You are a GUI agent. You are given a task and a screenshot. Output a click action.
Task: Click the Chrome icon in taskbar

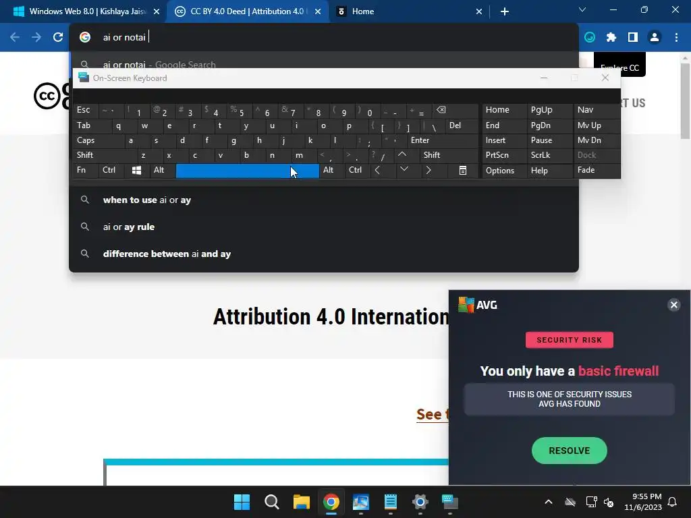pyautogui.click(x=331, y=502)
